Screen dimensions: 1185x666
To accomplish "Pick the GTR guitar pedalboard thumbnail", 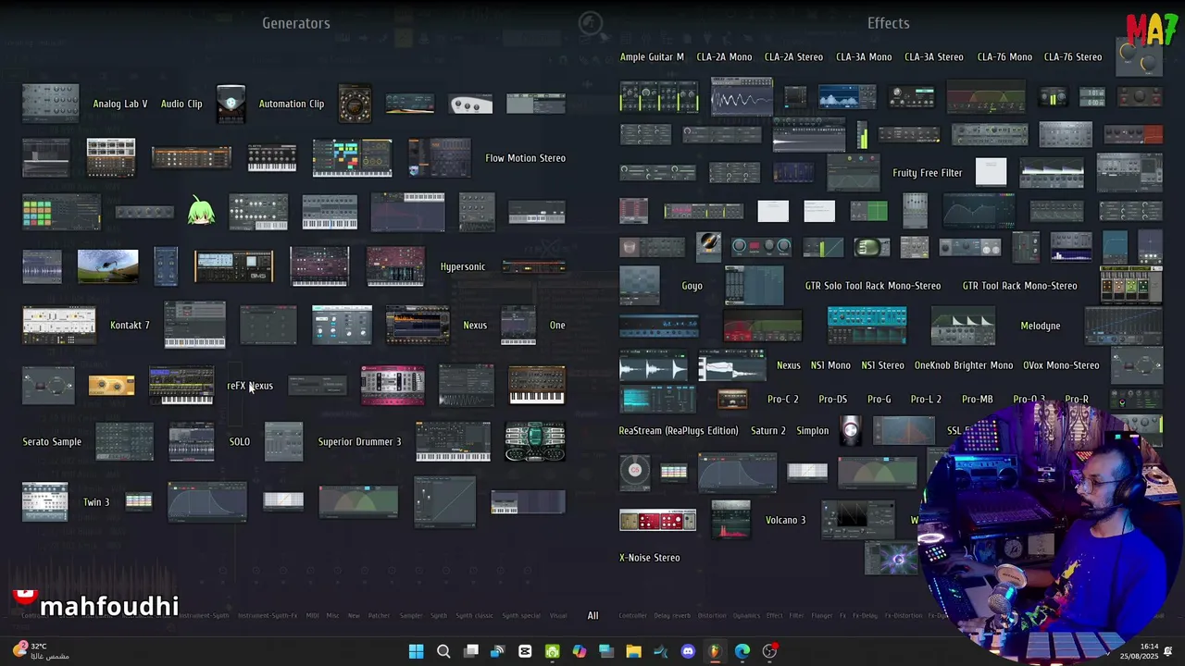I will pyautogui.click(x=1131, y=285).
